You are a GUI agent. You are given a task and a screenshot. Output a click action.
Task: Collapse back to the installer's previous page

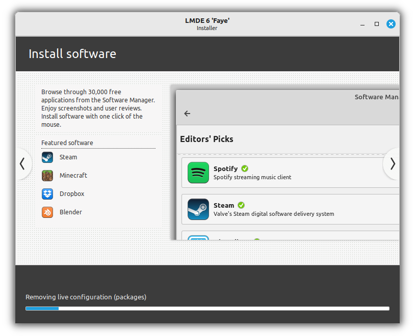point(23,164)
